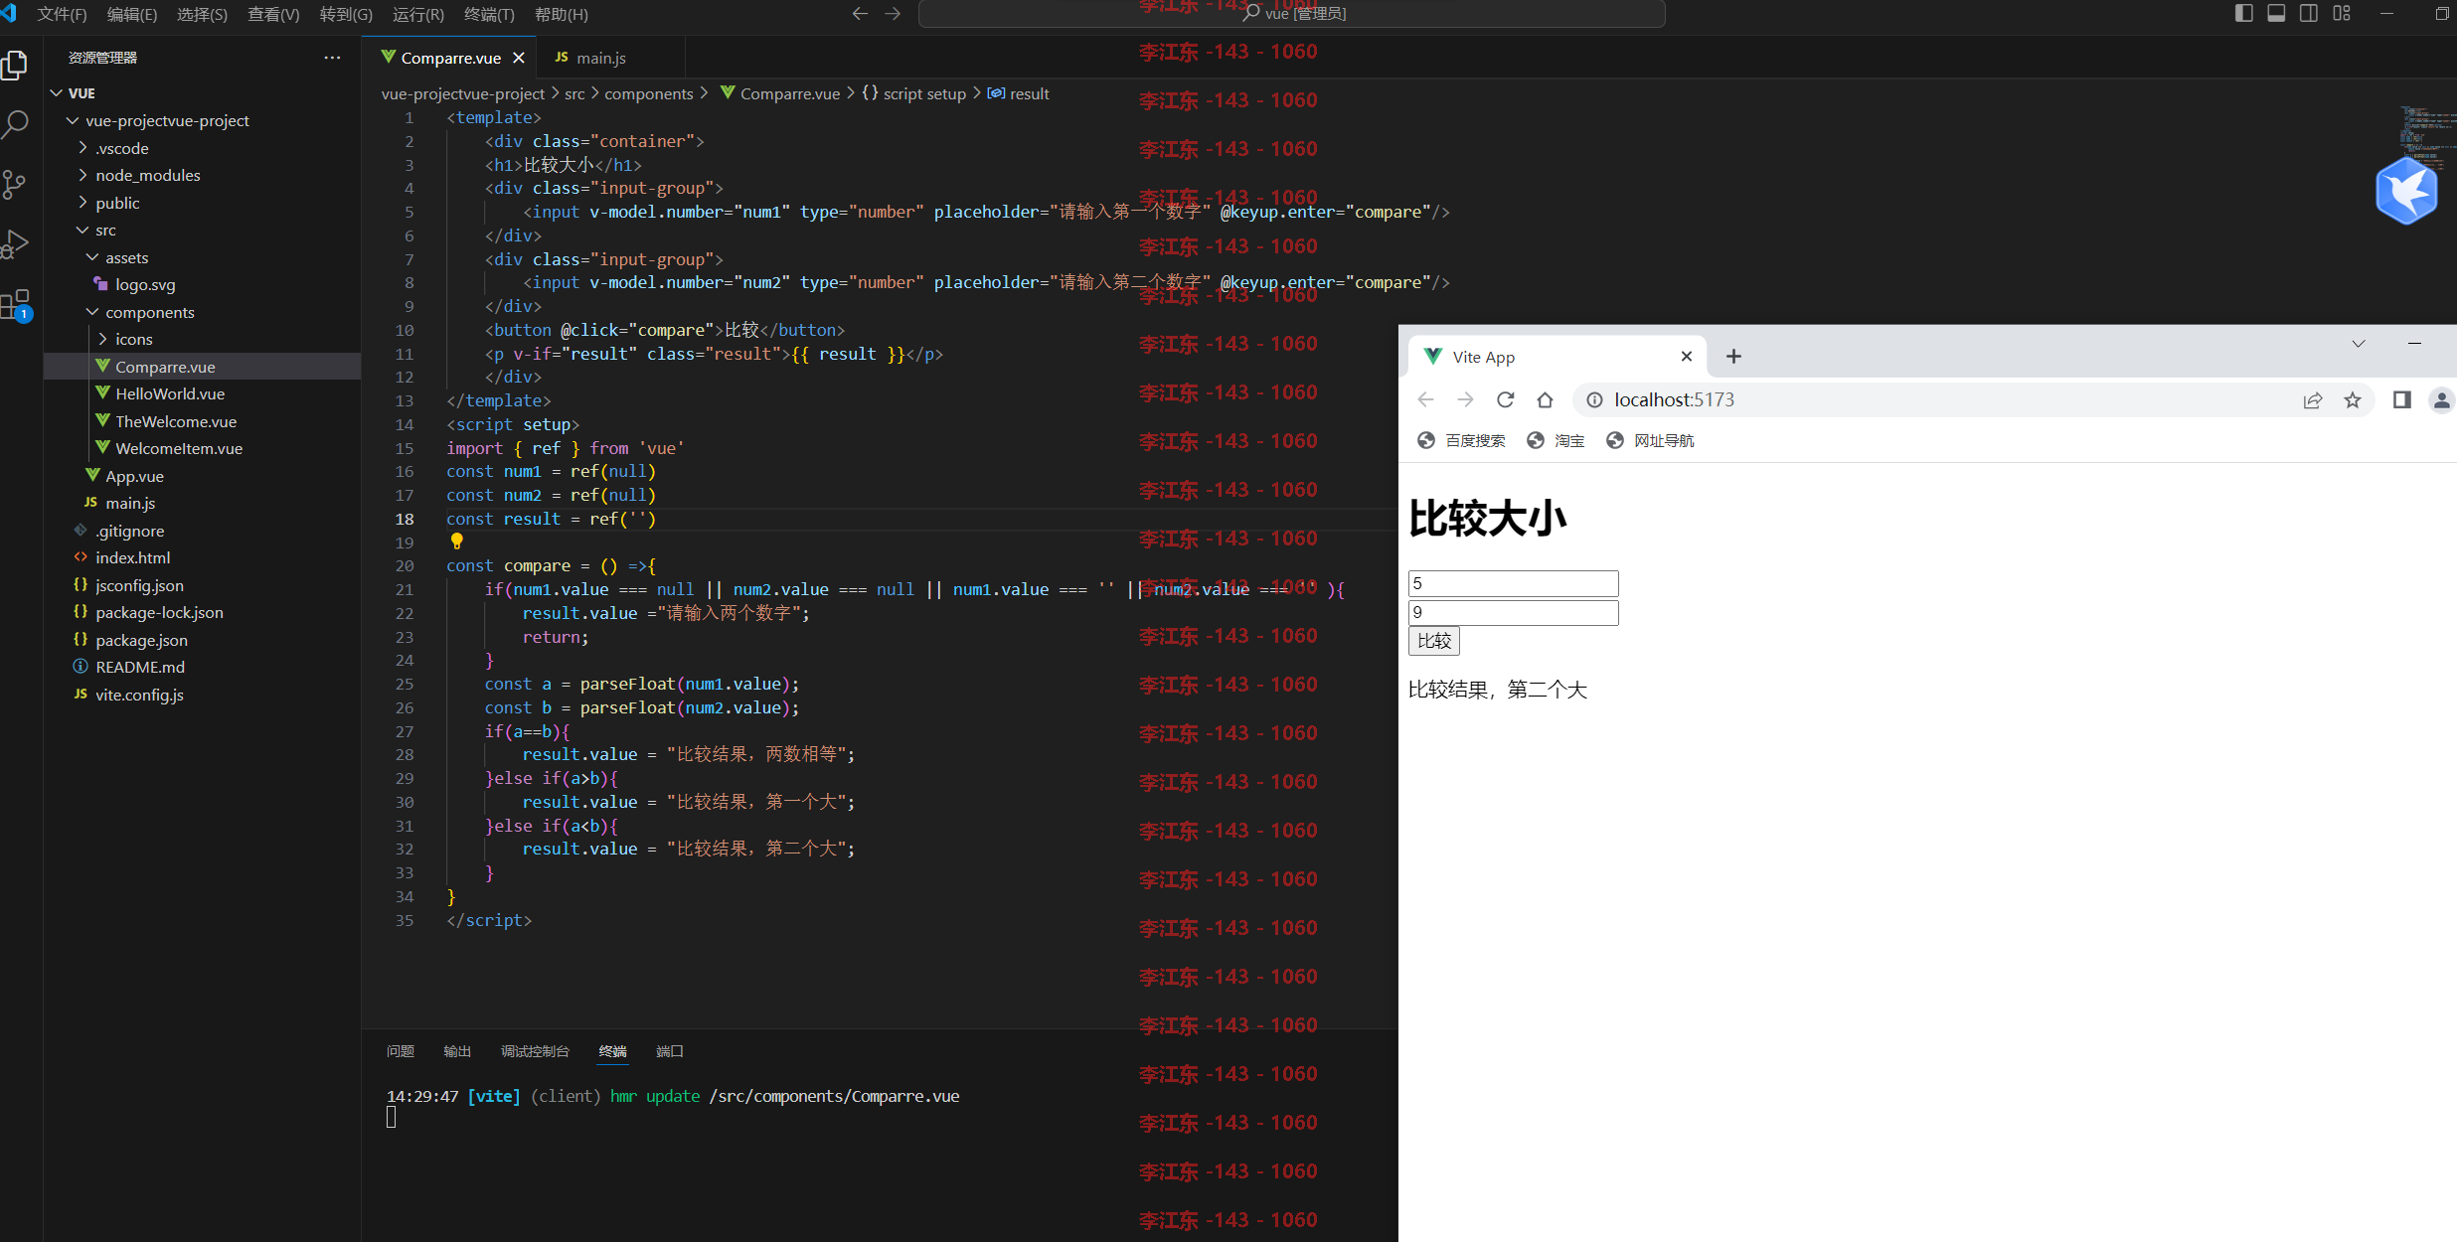Click the components breadcrumb segment

(x=649, y=93)
